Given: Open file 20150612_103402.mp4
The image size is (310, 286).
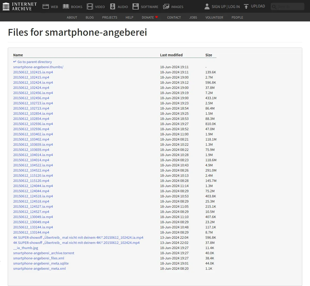Looking at the screenshot, I should [31, 139].
